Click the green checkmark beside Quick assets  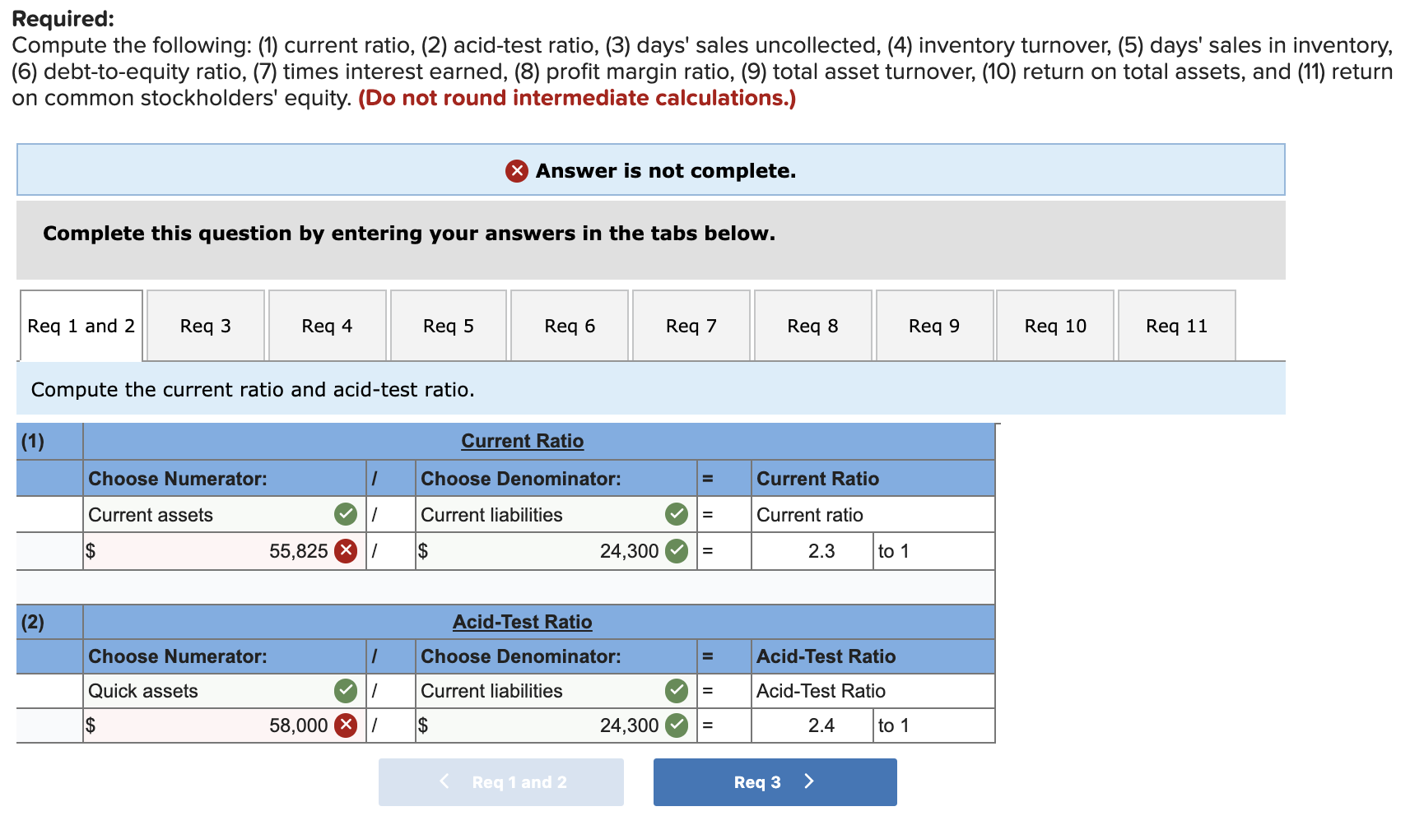(346, 691)
